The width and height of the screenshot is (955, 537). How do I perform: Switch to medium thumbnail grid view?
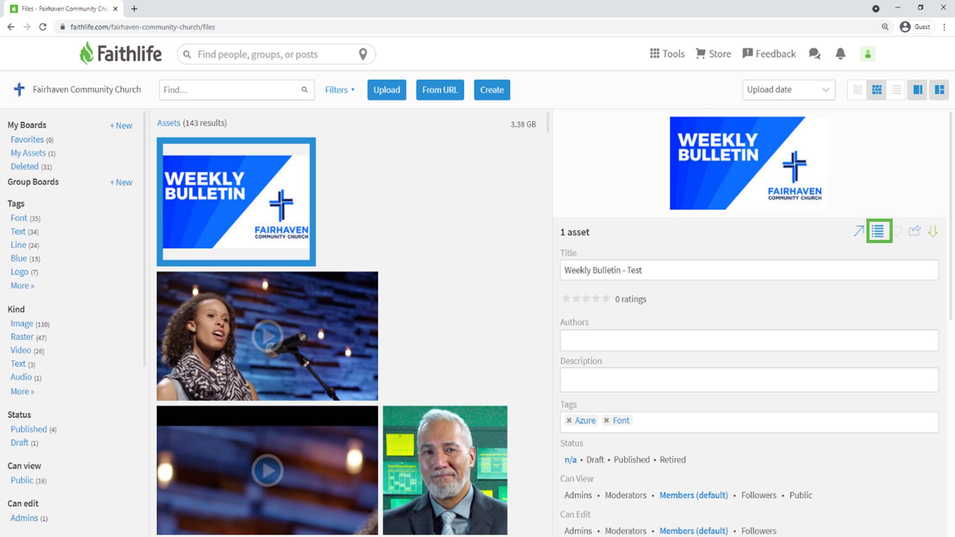877,90
